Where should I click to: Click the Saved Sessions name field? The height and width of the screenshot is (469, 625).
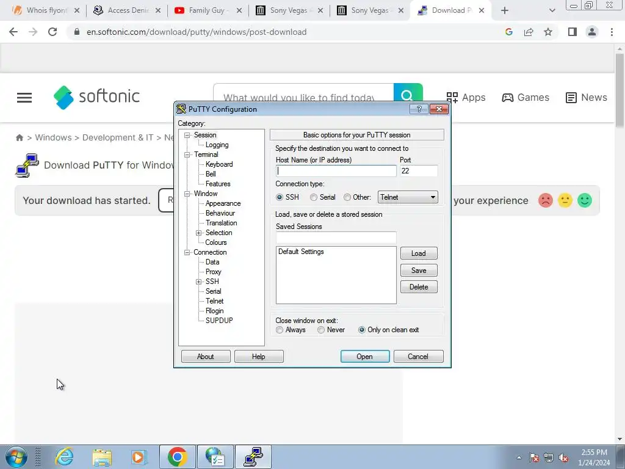click(x=336, y=238)
